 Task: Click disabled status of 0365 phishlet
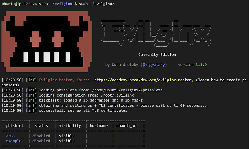[41, 136]
